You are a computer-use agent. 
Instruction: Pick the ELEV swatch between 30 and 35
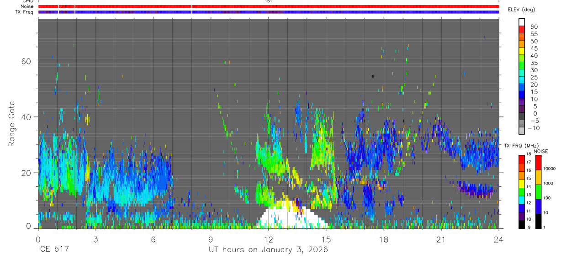click(x=522, y=66)
